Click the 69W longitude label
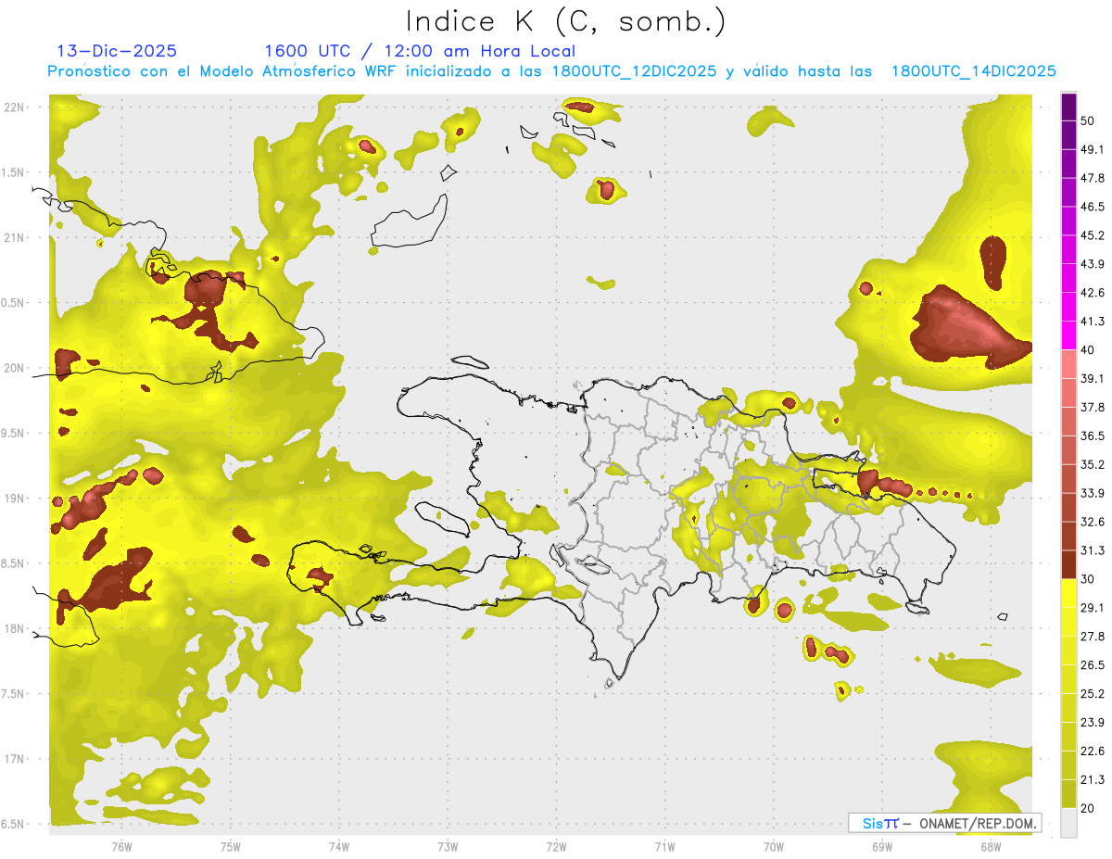1112x859 pixels. (x=882, y=846)
